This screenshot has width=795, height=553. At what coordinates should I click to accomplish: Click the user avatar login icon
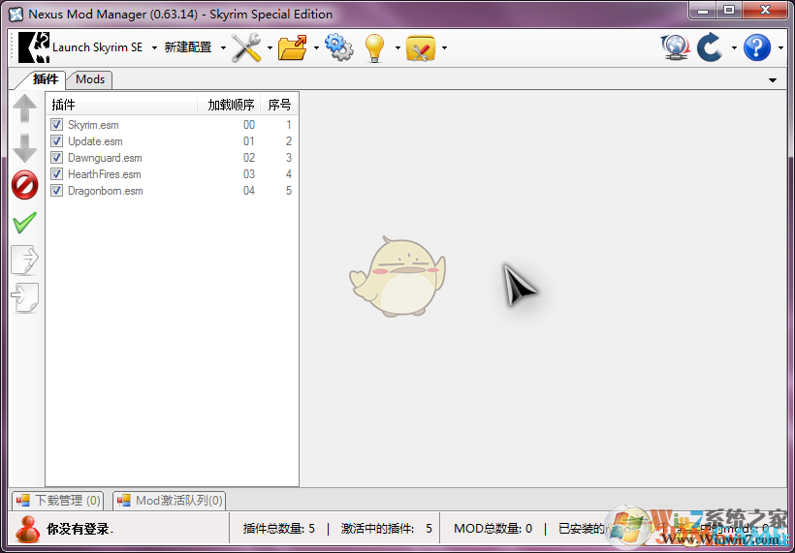pyautogui.click(x=27, y=529)
